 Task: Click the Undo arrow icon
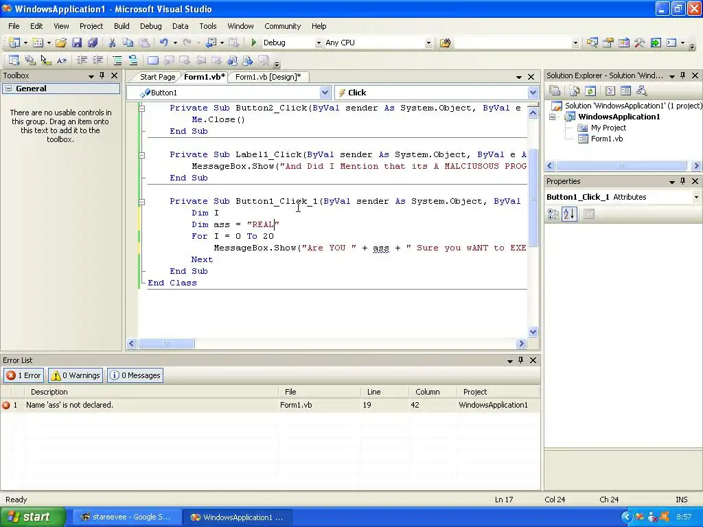(x=163, y=43)
